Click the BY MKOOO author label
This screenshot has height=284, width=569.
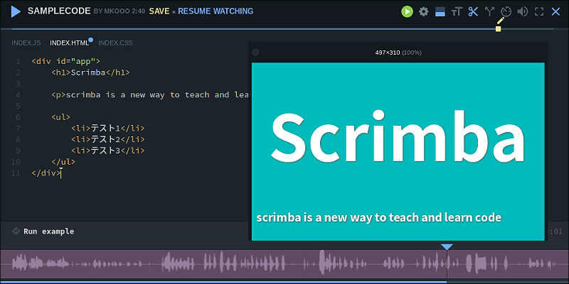tap(112, 11)
